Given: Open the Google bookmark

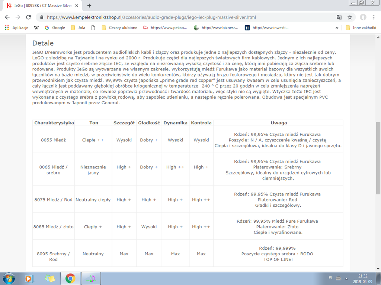Looking at the screenshot, I should (55, 27).
